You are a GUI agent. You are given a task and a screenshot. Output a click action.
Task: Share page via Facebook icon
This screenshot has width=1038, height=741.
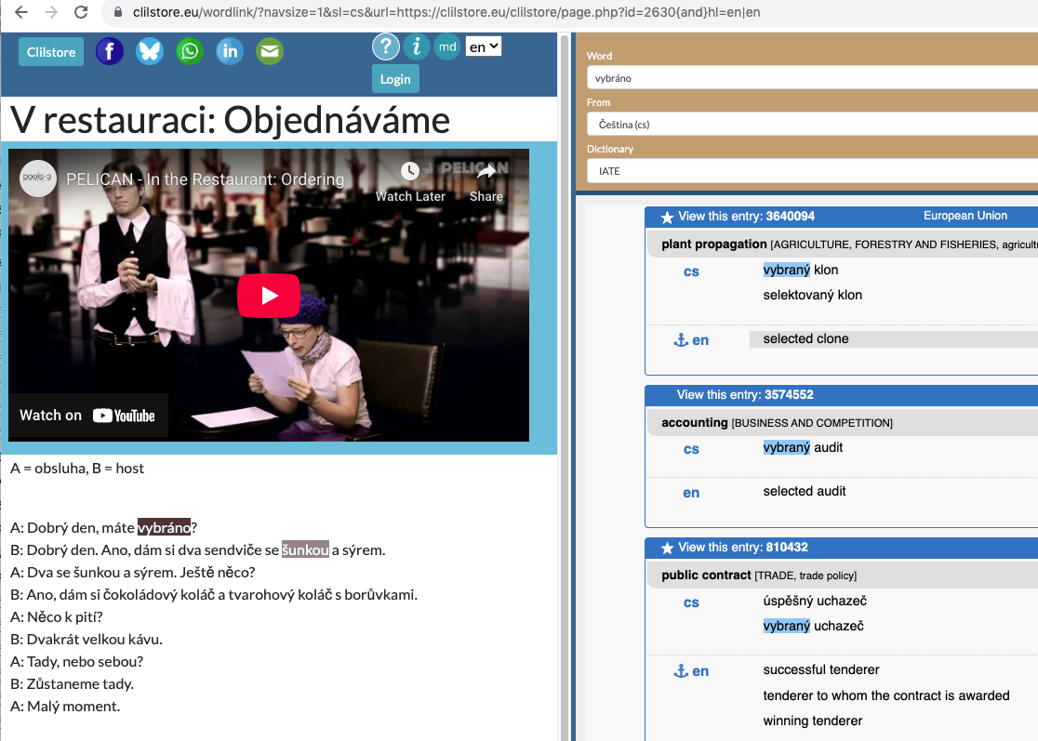(109, 51)
